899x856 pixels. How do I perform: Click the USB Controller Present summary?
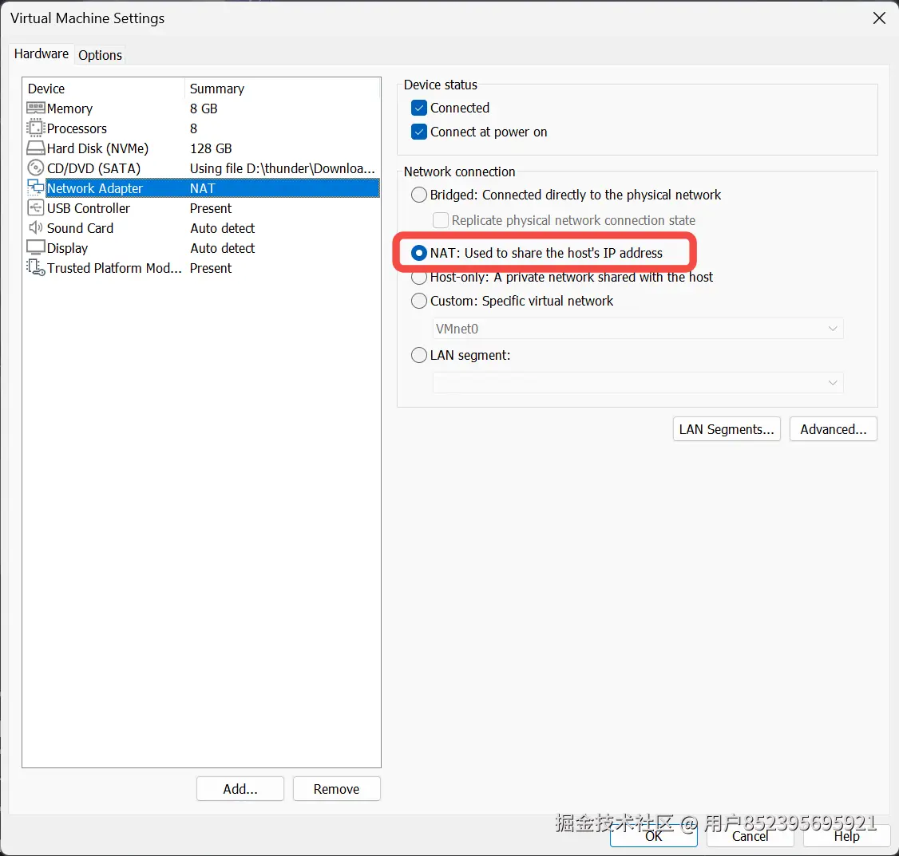coord(211,208)
